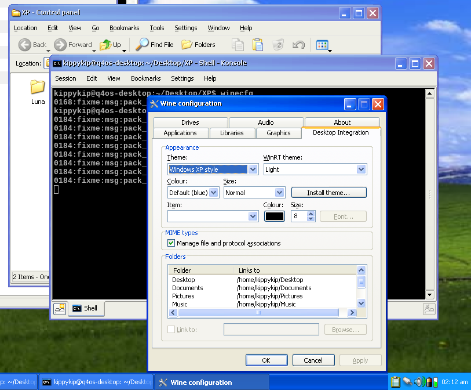Click the volume speaker tray icon
Screen dimensions: 471x390
click(x=419, y=382)
